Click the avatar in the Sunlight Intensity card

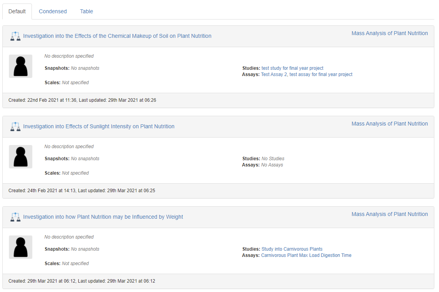(x=21, y=157)
